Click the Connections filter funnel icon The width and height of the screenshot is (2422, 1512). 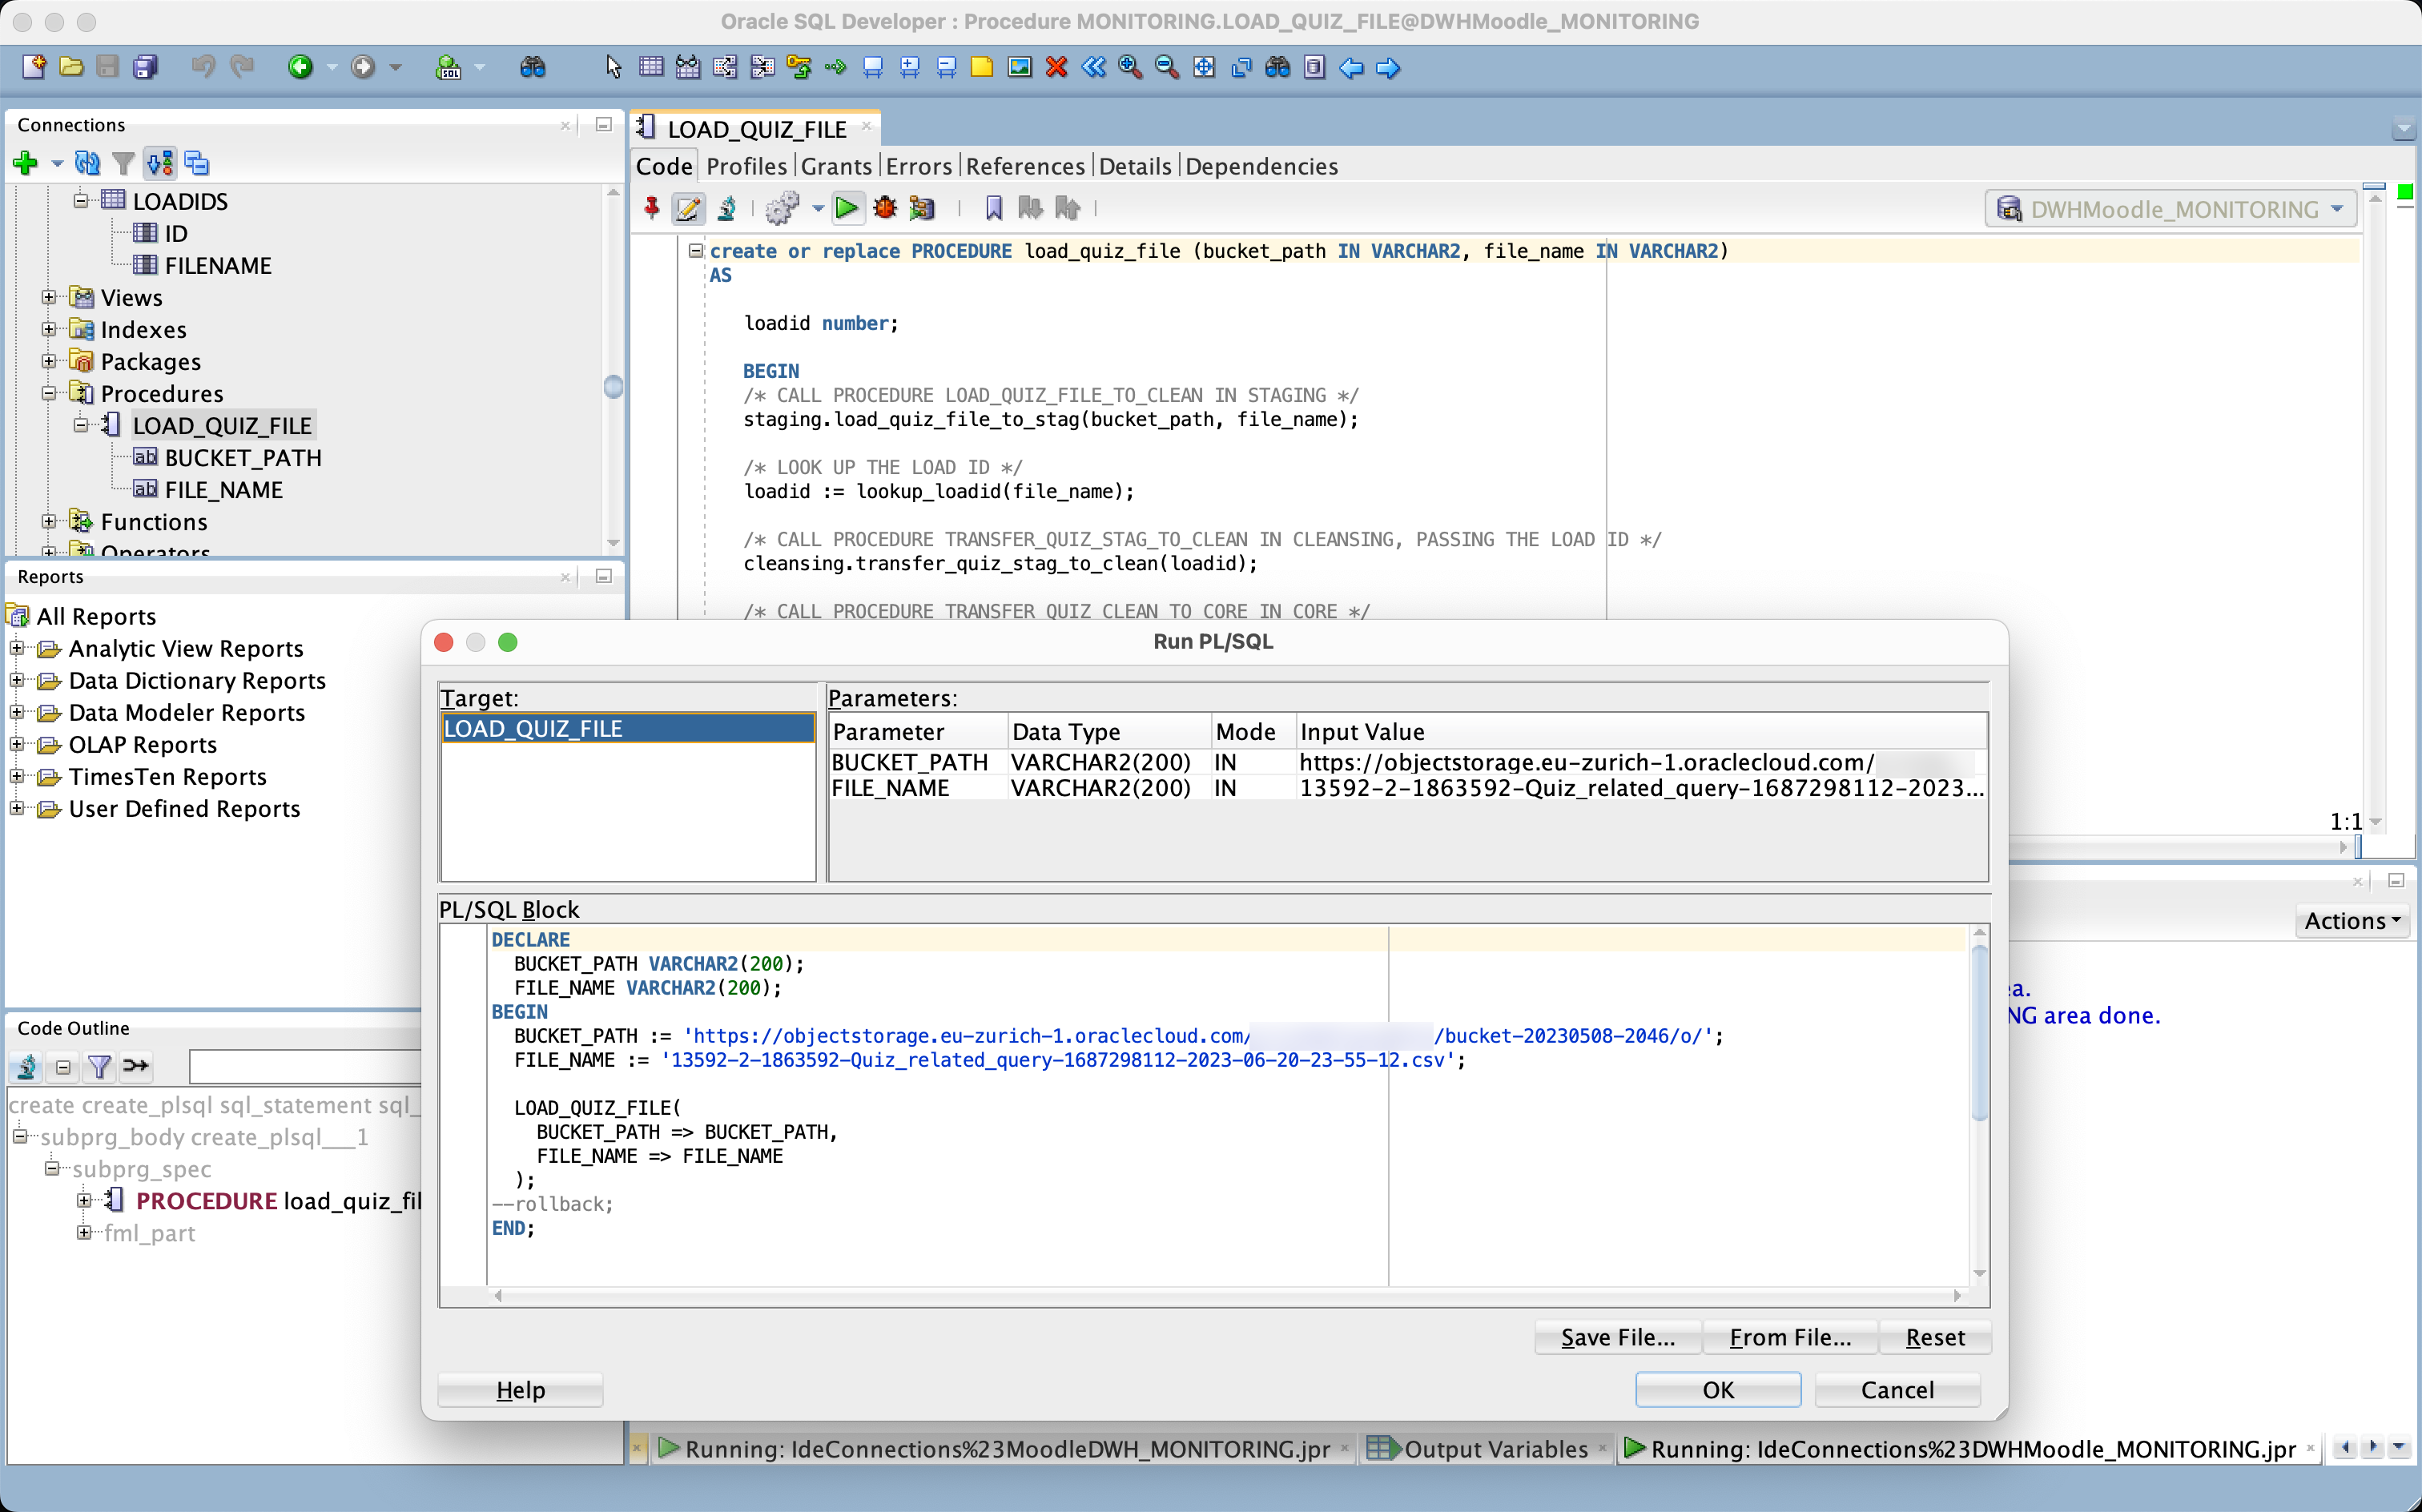click(x=123, y=163)
